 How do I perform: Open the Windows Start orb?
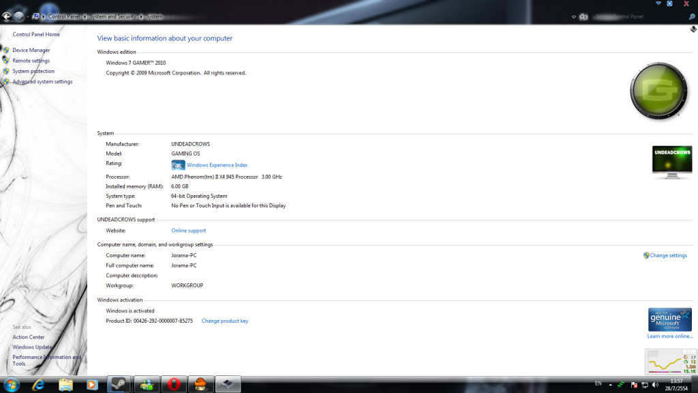click(x=11, y=384)
